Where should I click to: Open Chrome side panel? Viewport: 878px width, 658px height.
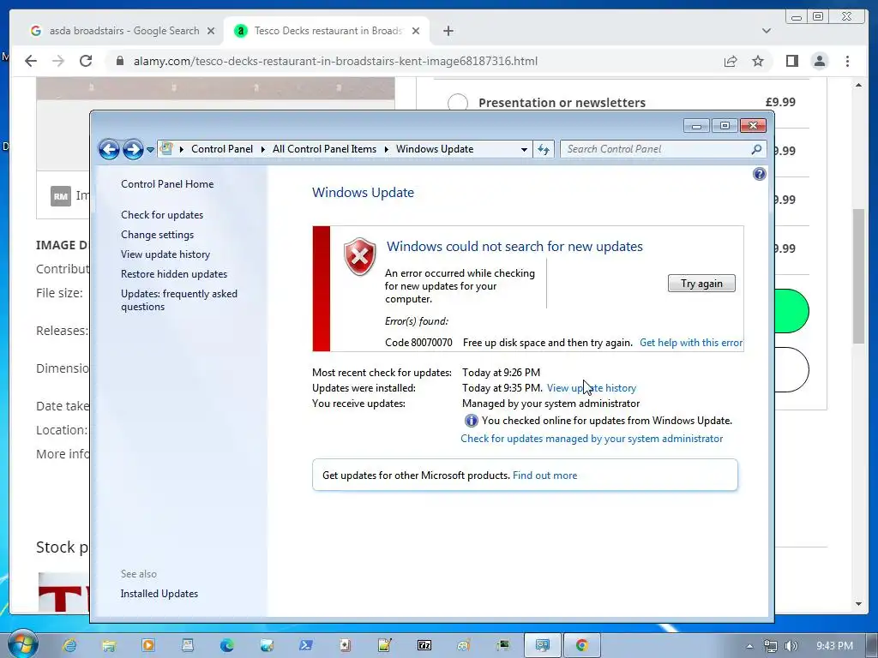791,61
